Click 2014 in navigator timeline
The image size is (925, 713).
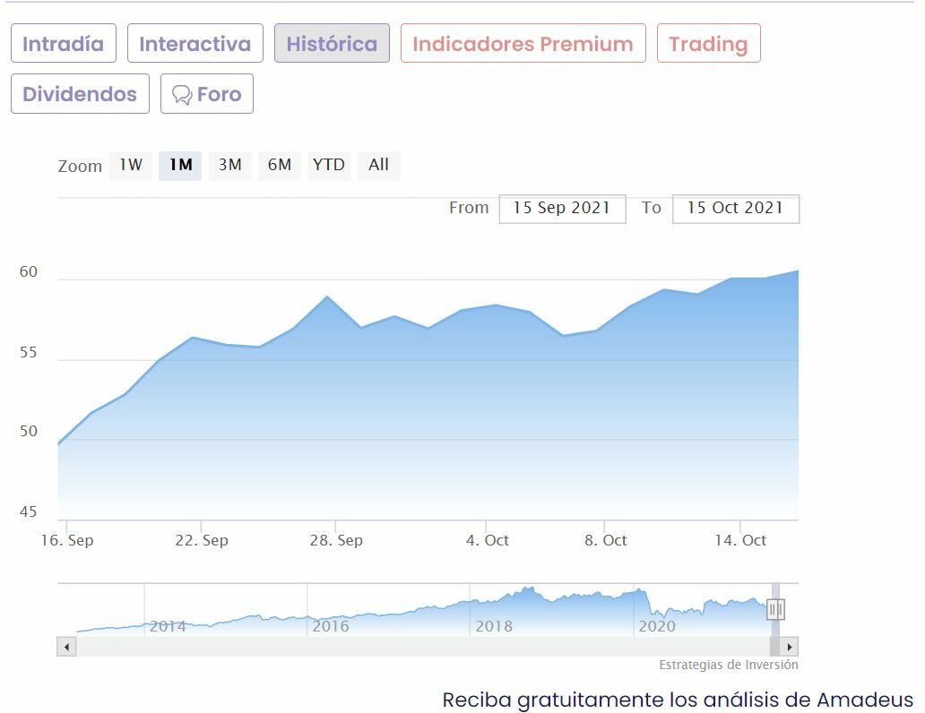pos(168,626)
